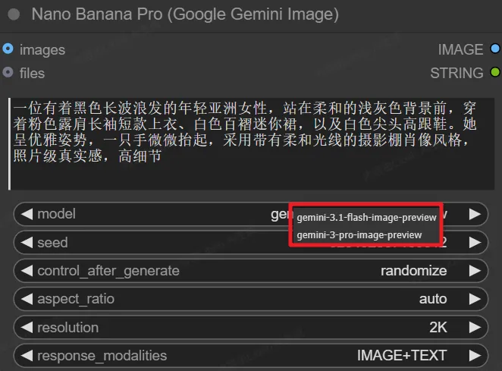Click the left arrow on the resolution row
The width and height of the screenshot is (502, 371).
[27, 328]
